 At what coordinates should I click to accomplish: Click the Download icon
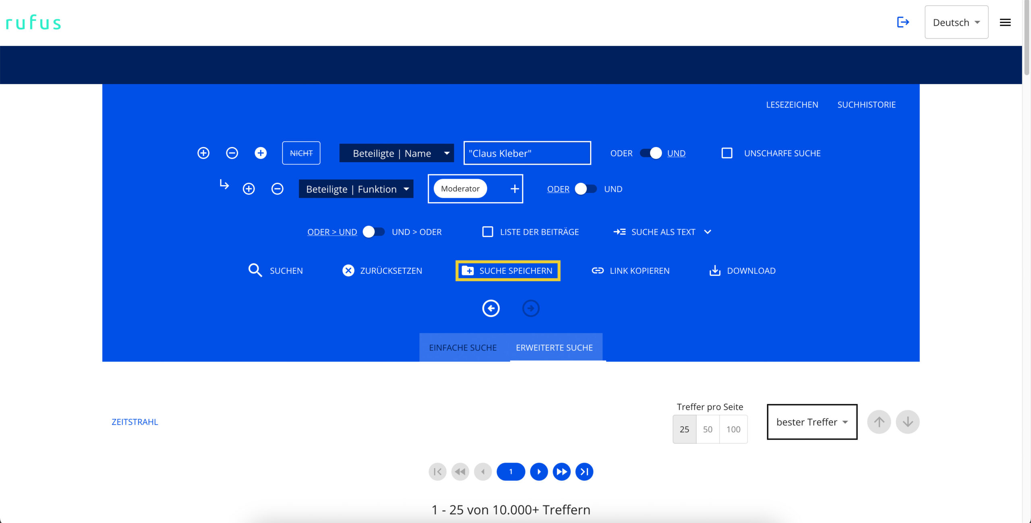[x=714, y=271]
